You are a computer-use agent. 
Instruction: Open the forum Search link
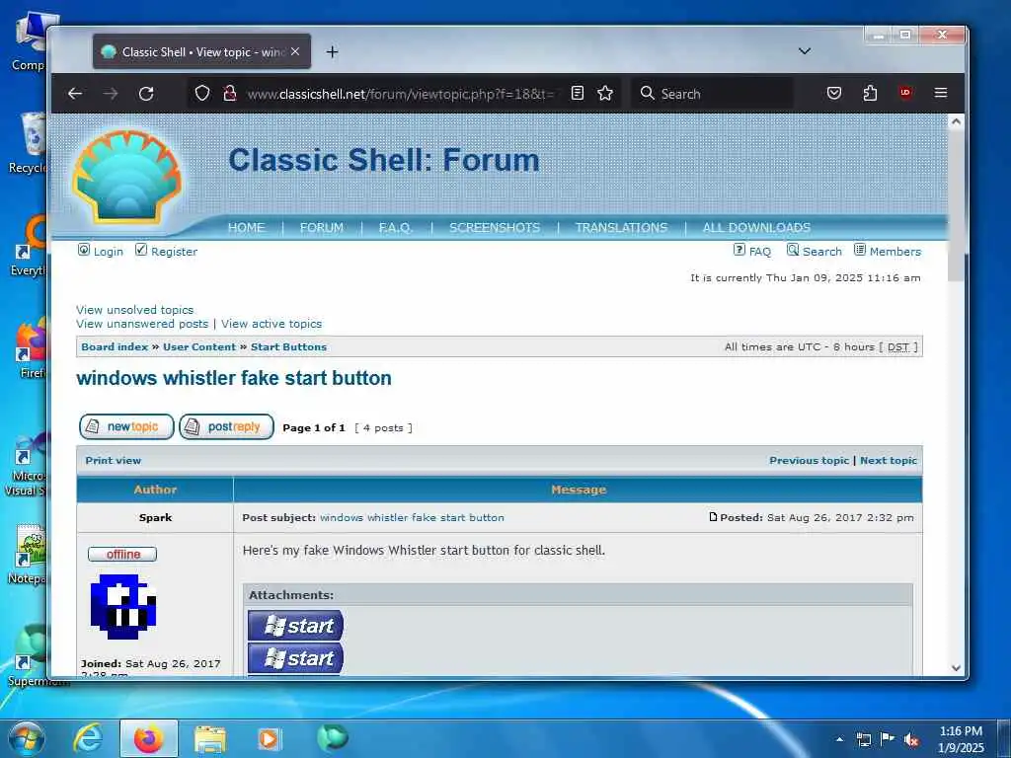click(822, 252)
